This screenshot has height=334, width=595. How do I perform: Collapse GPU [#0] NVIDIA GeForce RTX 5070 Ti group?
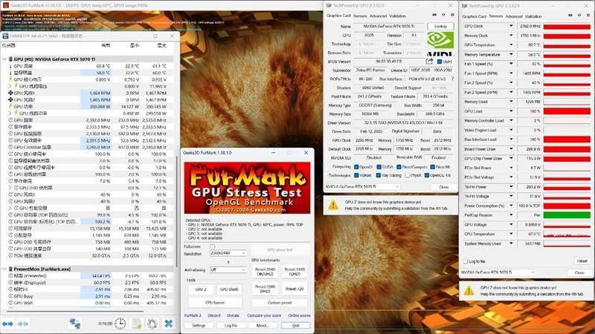click(x=4, y=59)
